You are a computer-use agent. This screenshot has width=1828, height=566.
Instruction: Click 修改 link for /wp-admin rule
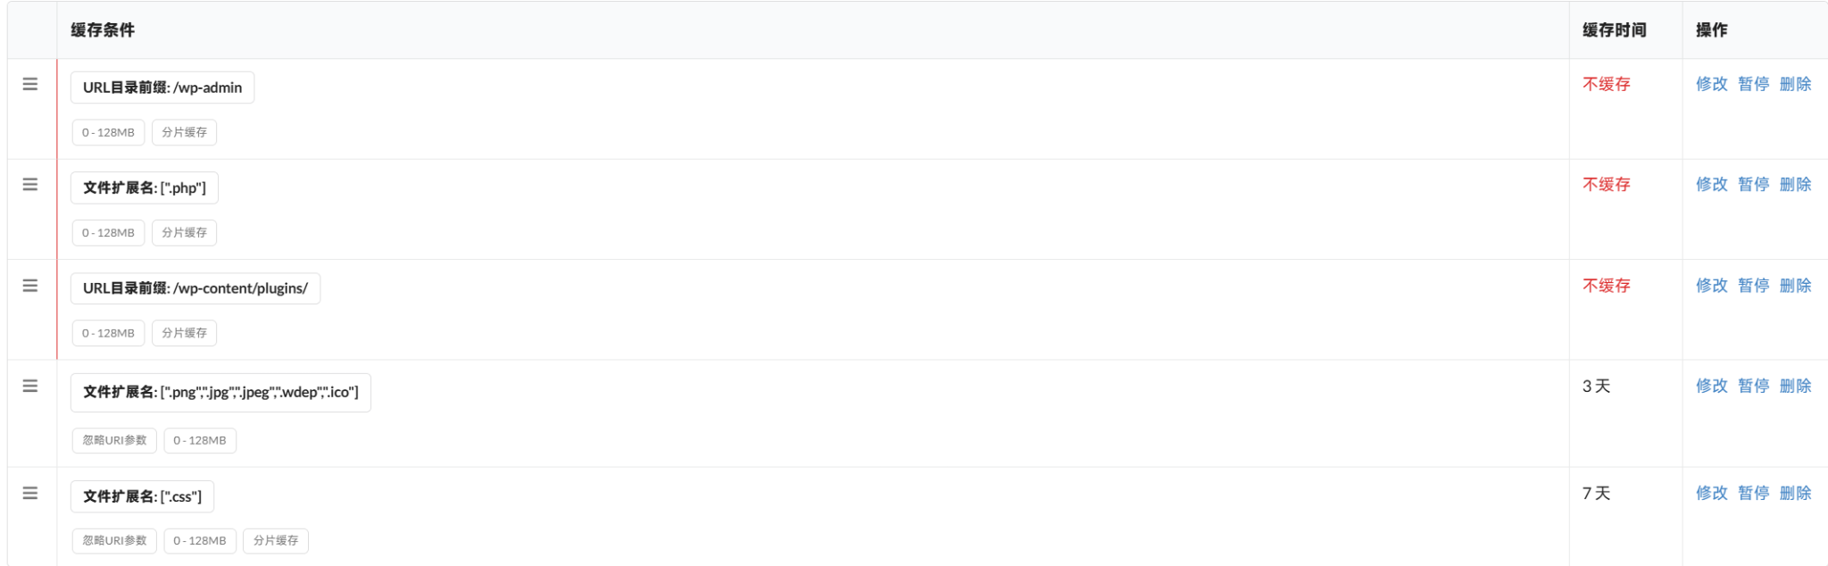(1711, 84)
